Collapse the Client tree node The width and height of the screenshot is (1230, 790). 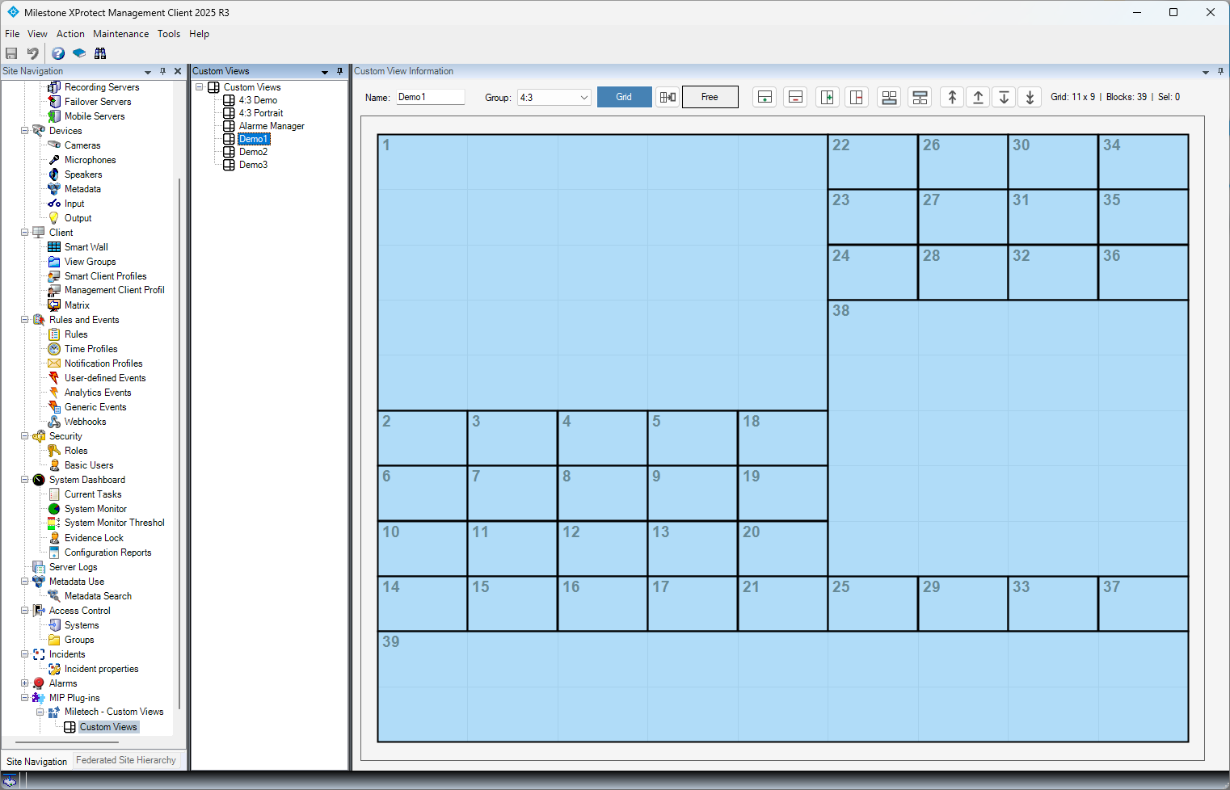25,232
